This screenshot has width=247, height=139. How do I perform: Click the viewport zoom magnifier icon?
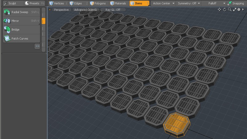(229, 10)
